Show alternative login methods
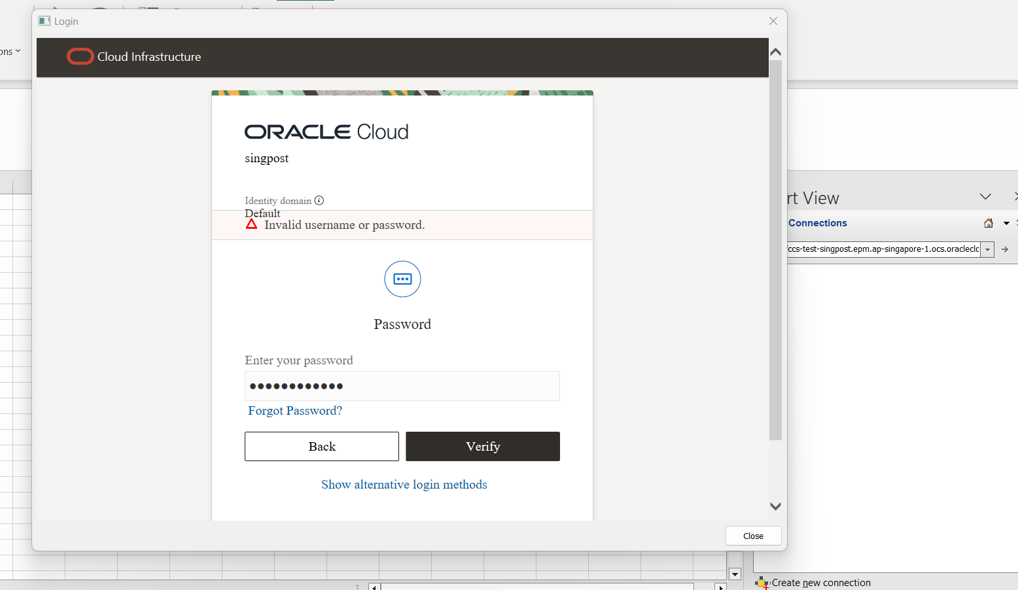Screen dimensions: 1018x590 click(404, 484)
